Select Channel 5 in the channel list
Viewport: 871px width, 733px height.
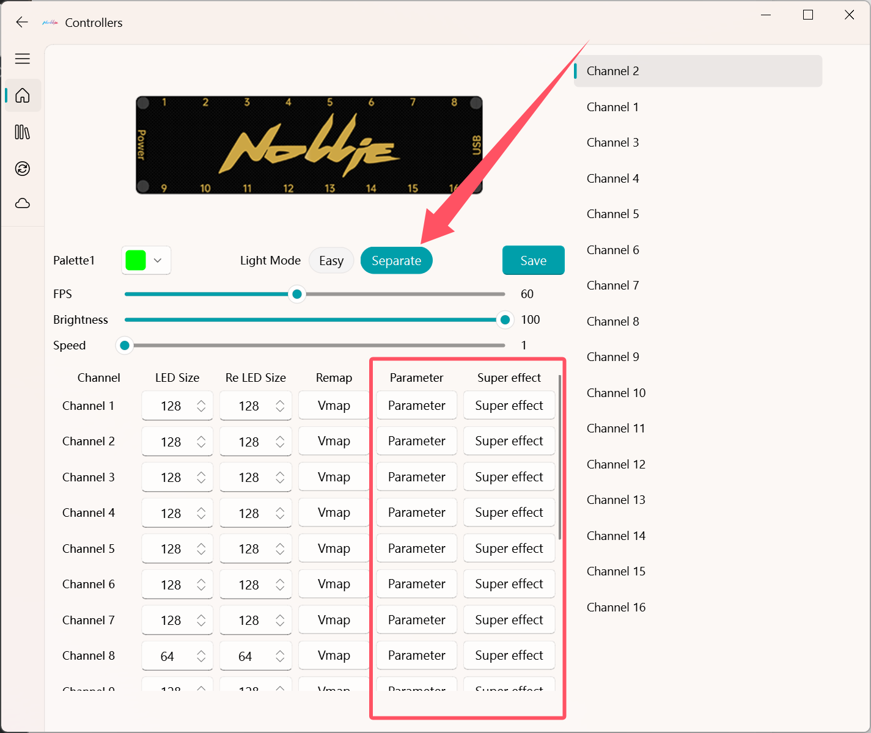[612, 214]
